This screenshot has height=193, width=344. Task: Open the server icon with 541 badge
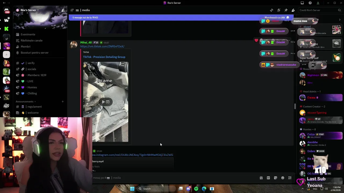6,89
